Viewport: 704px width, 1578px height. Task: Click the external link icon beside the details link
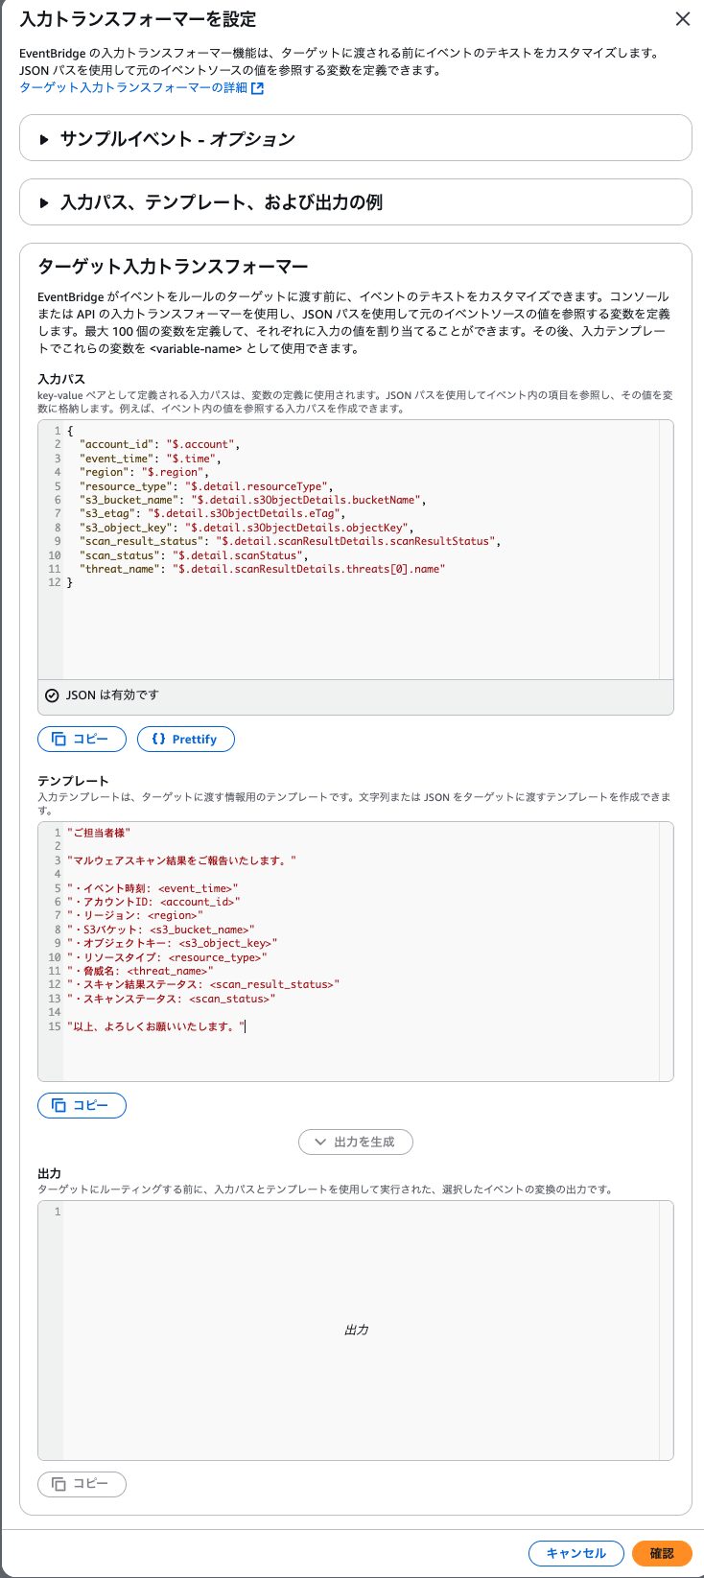tap(257, 88)
